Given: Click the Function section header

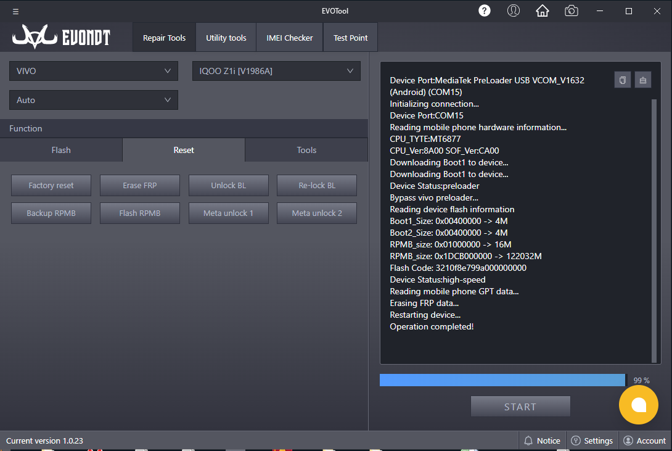Looking at the screenshot, I should click(x=184, y=128).
